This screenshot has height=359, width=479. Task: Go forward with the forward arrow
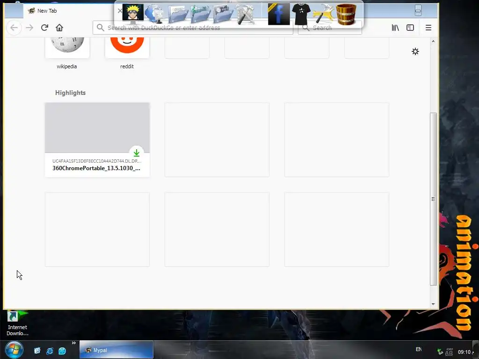coord(29,28)
